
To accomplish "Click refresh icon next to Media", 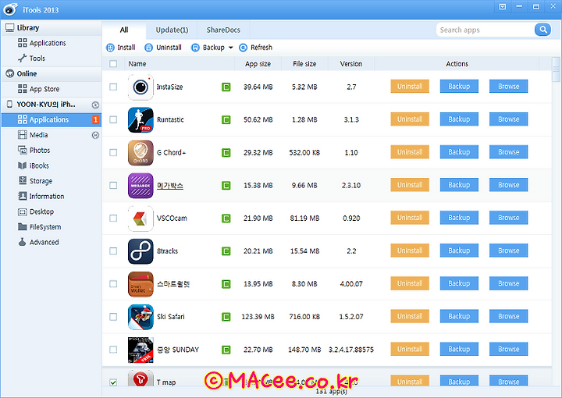I will pyautogui.click(x=95, y=135).
